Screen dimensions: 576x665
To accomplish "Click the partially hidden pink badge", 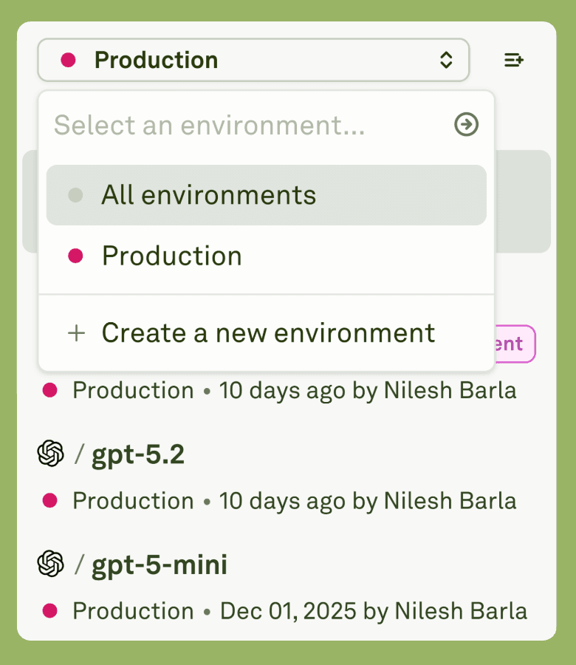I will (x=516, y=344).
